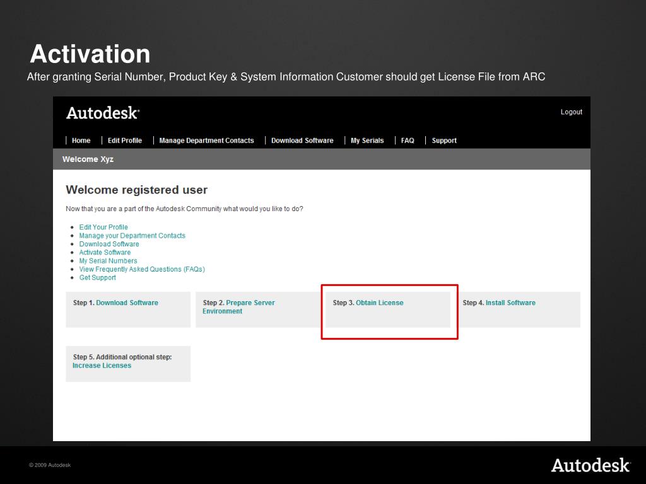Open Step 2 Prepare Server Environment link
Viewport: 646px width, 484px height.
[x=238, y=307]
